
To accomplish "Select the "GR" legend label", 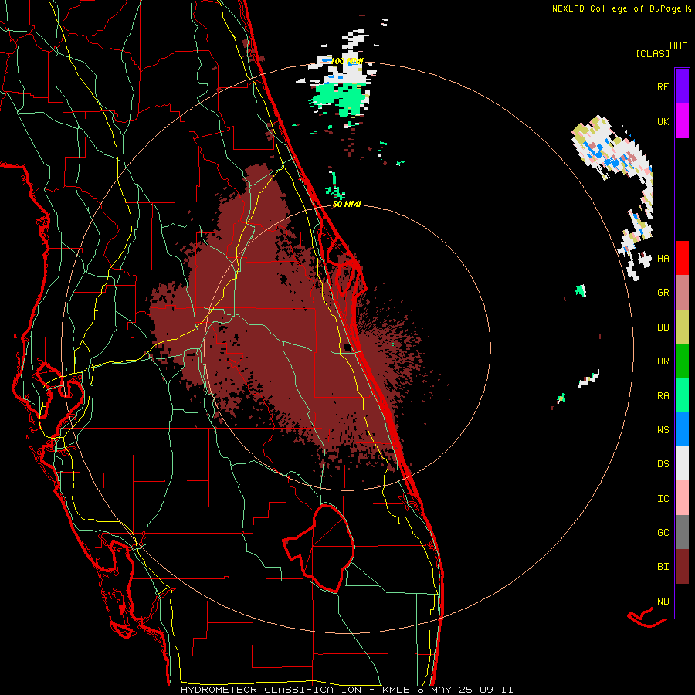I will pyautogui.click(x=663, y=293).
